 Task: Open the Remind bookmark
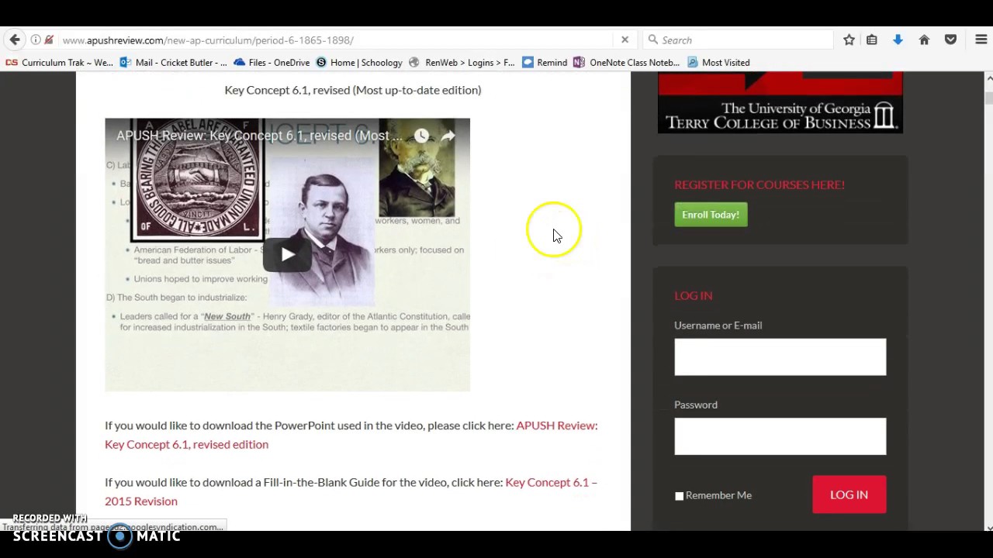coord(545,62)
